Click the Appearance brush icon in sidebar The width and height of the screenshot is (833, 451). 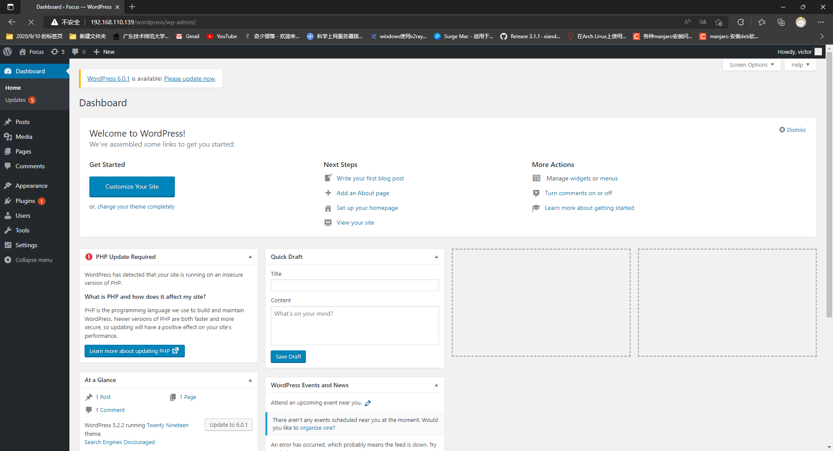pos(8,186)
